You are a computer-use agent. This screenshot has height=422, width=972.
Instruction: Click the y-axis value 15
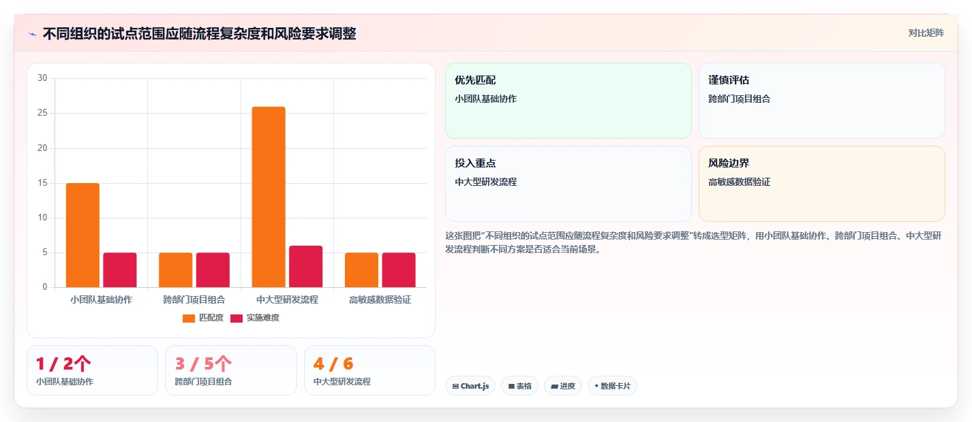point(42,183)
